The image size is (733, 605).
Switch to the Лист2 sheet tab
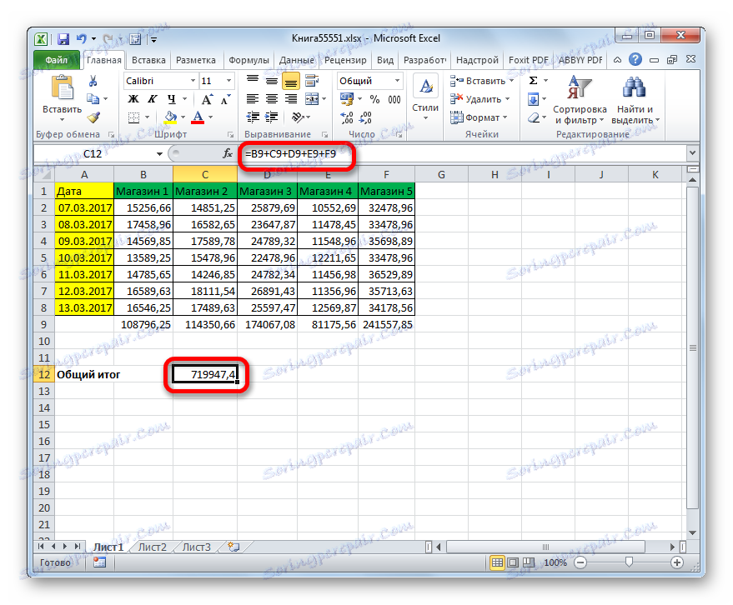pos(153,547)
